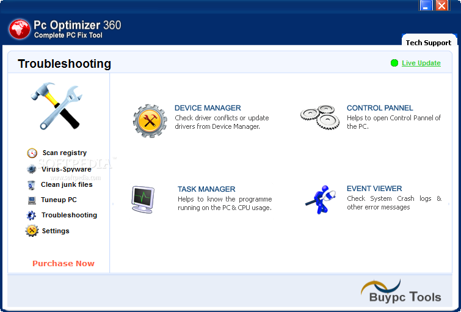Click the Event Viewer blue figure icon

point(320,200)
